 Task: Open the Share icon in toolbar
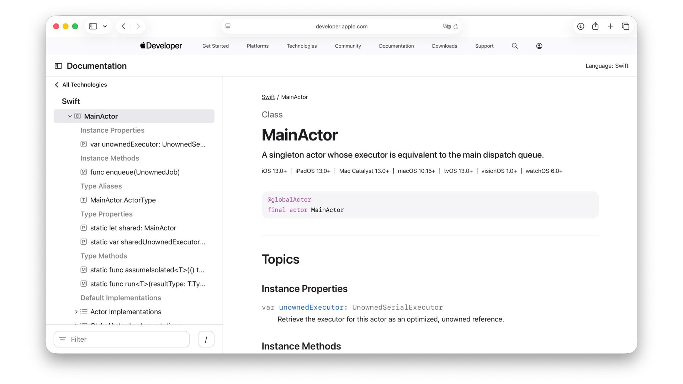point(595,26)
